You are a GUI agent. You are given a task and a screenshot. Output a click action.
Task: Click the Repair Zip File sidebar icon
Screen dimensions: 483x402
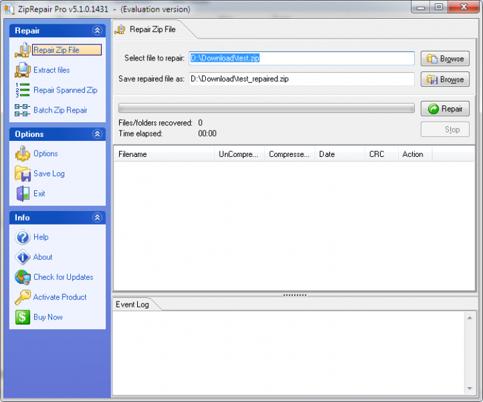click(x=23, y=50)
